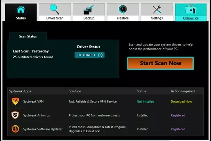Open the Backup tab label
The image size is (211, 141).
click(89, 18)
